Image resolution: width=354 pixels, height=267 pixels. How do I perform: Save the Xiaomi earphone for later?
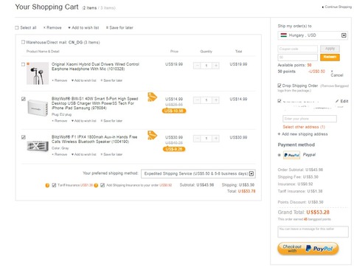[111, 80]
